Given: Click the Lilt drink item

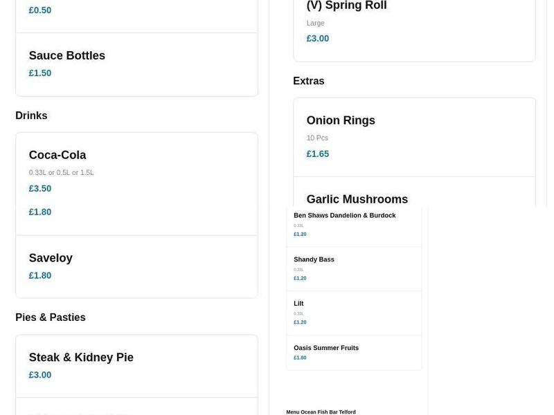Looking at the screenshot, I should point(298,304).
